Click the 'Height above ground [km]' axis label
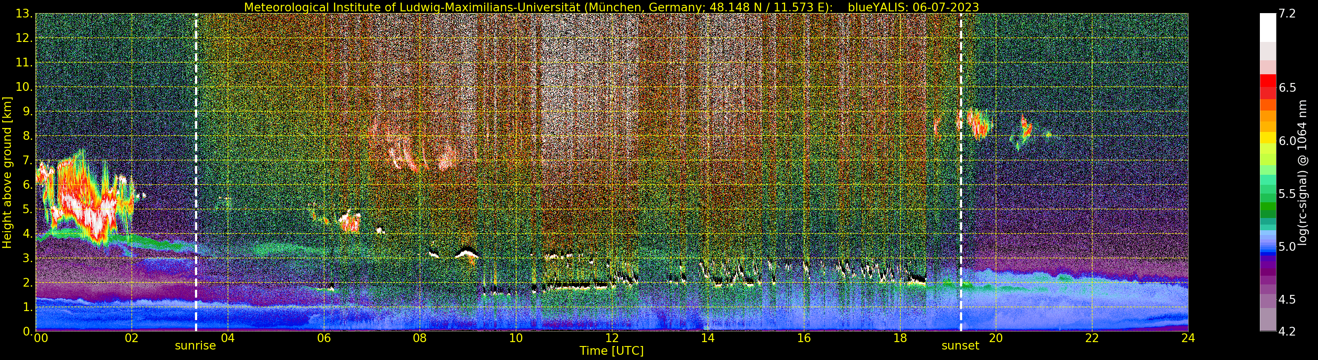The image size is (1318, 360). (7, 172)
